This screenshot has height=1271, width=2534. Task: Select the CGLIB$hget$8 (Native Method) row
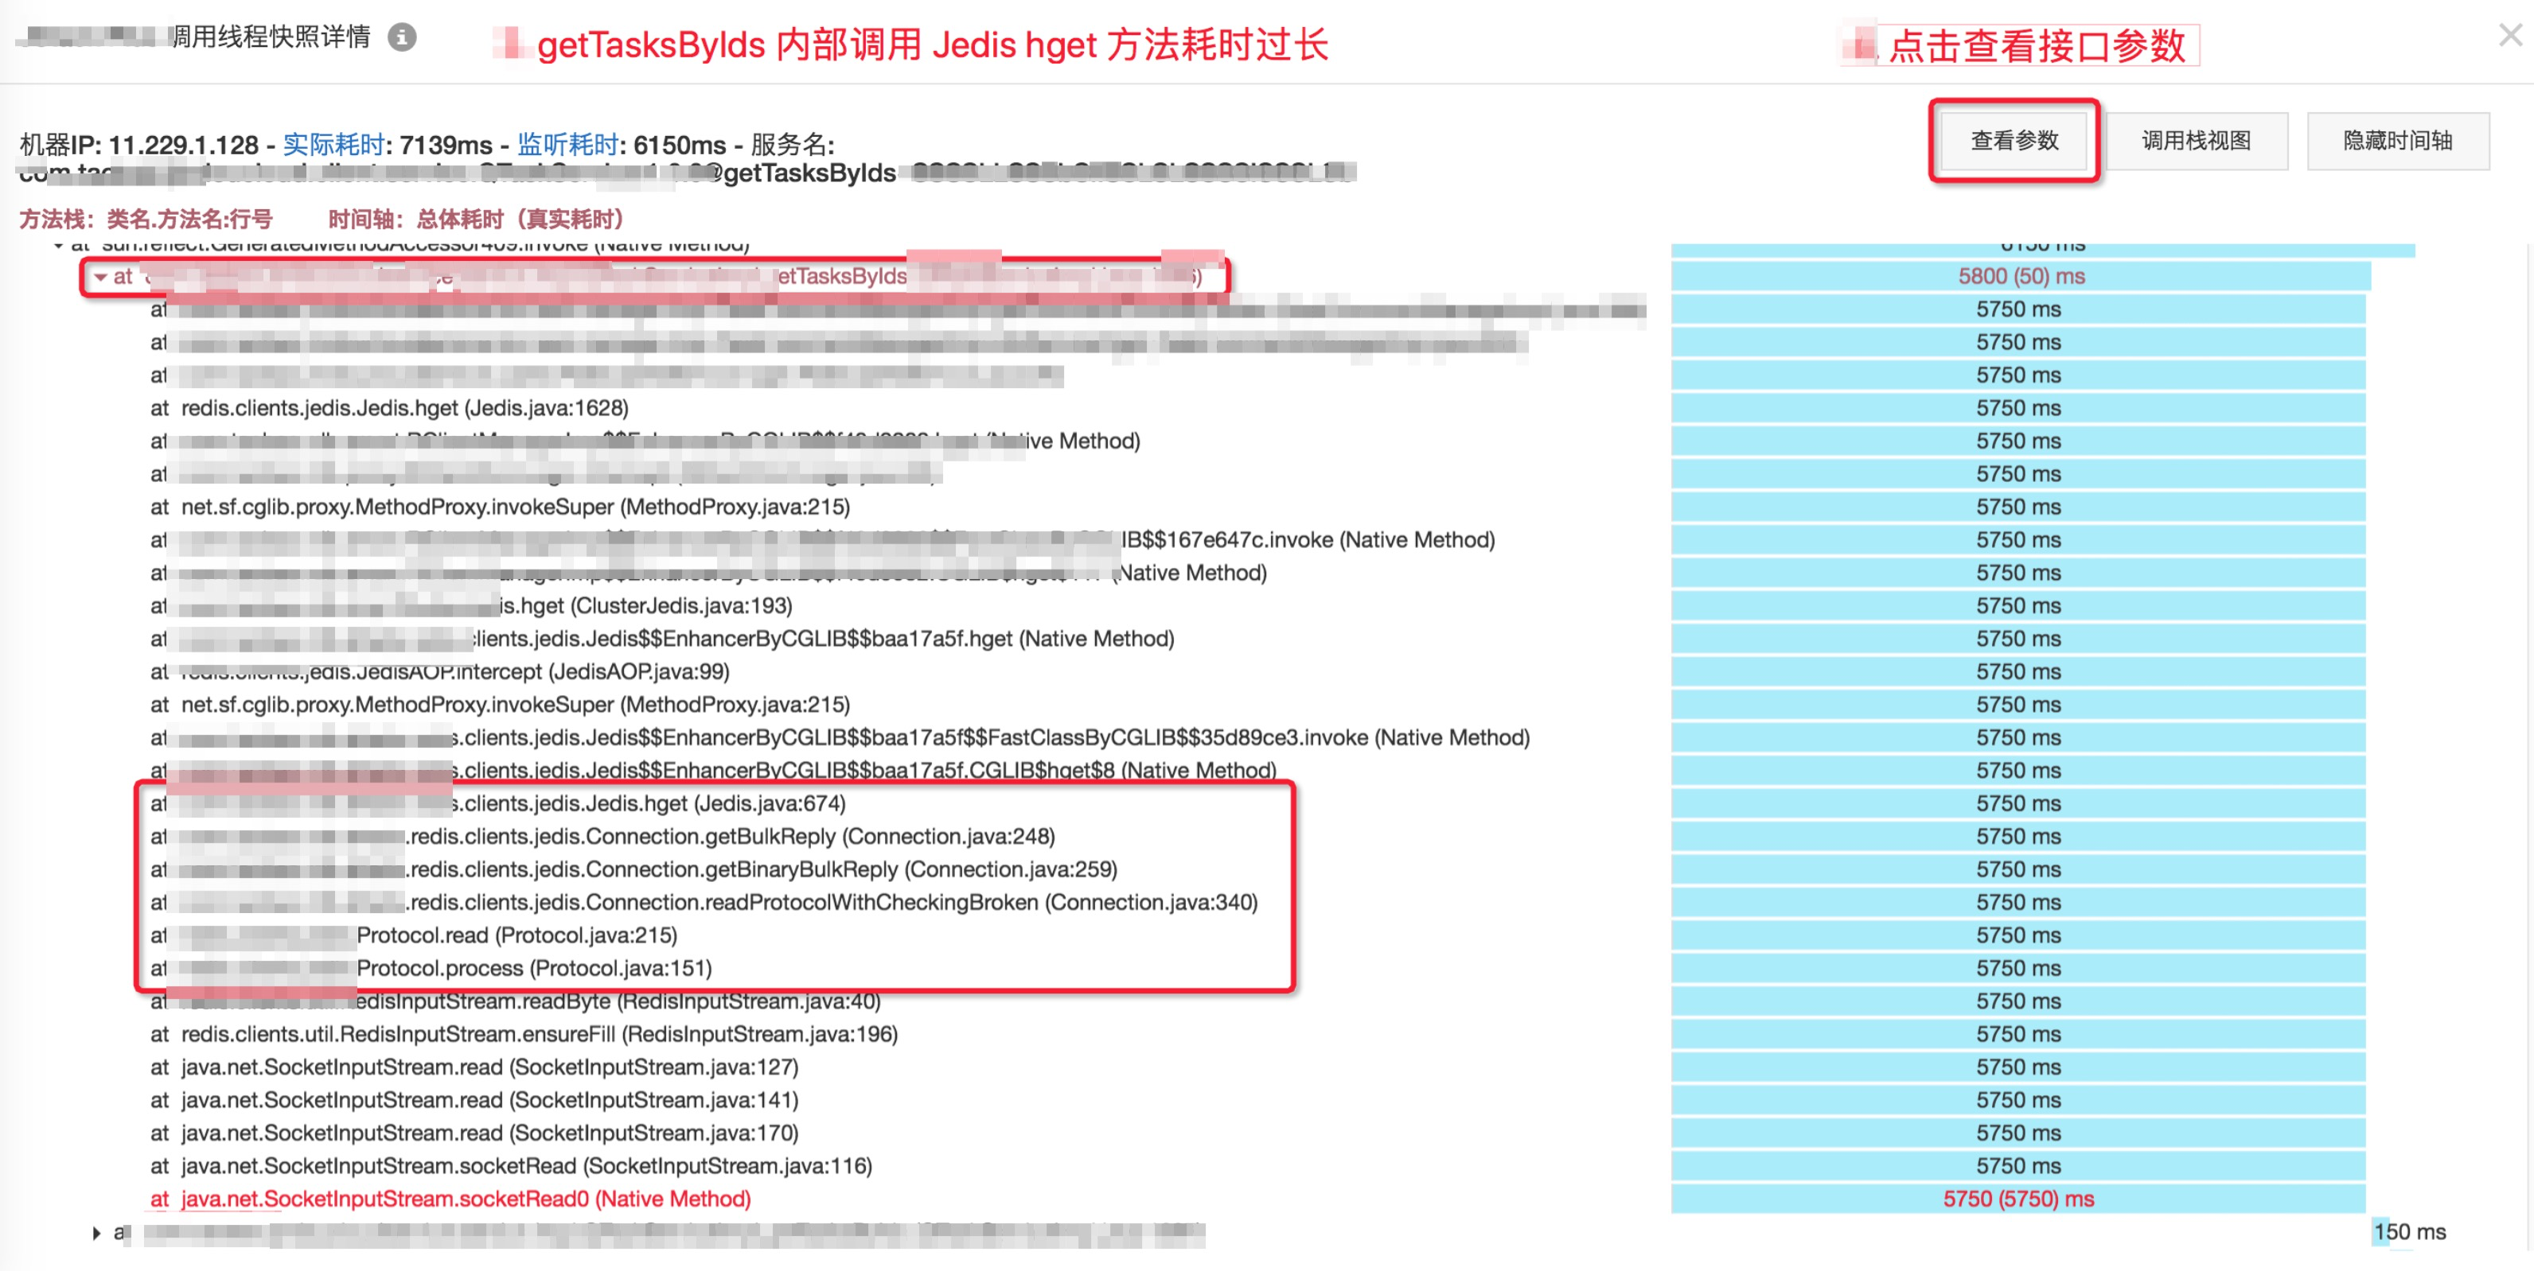713,771
